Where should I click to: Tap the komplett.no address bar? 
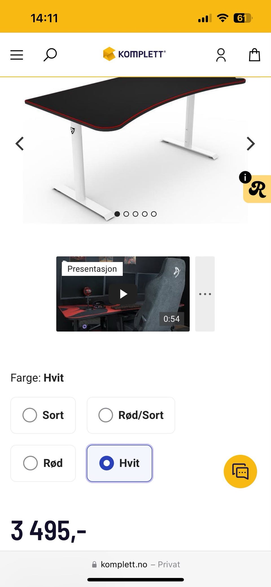pos(135,564)
